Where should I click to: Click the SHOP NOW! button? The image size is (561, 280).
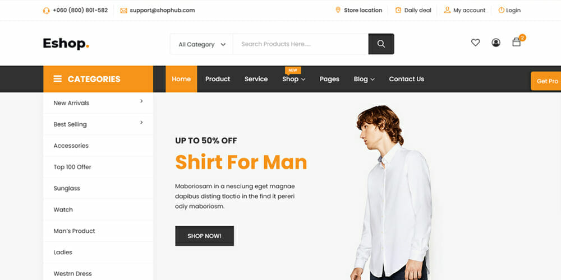click(x=204, y=236)
